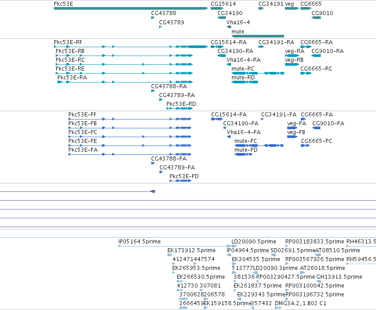Select transcript CG34190-RA

[x=235, y=51]
